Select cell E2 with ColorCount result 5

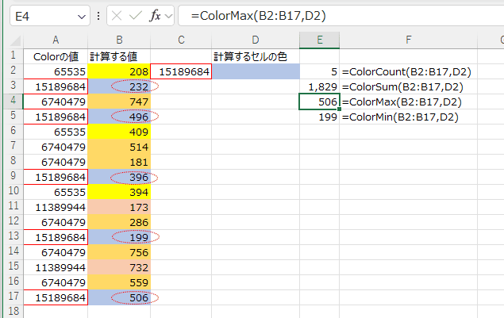(320, 71)
